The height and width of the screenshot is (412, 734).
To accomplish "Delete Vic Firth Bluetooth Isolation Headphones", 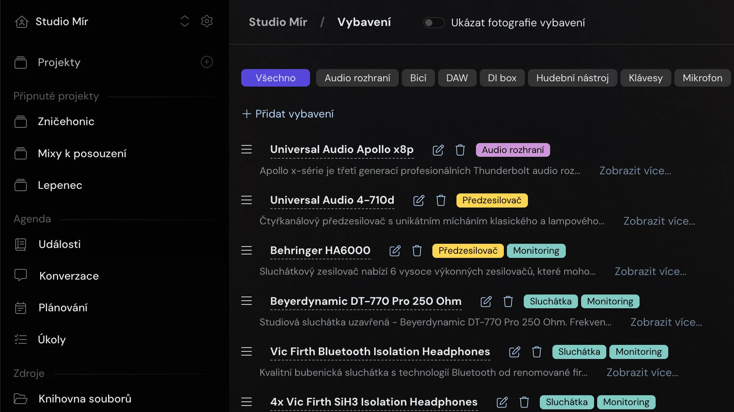I will click(x=537, y=352).
